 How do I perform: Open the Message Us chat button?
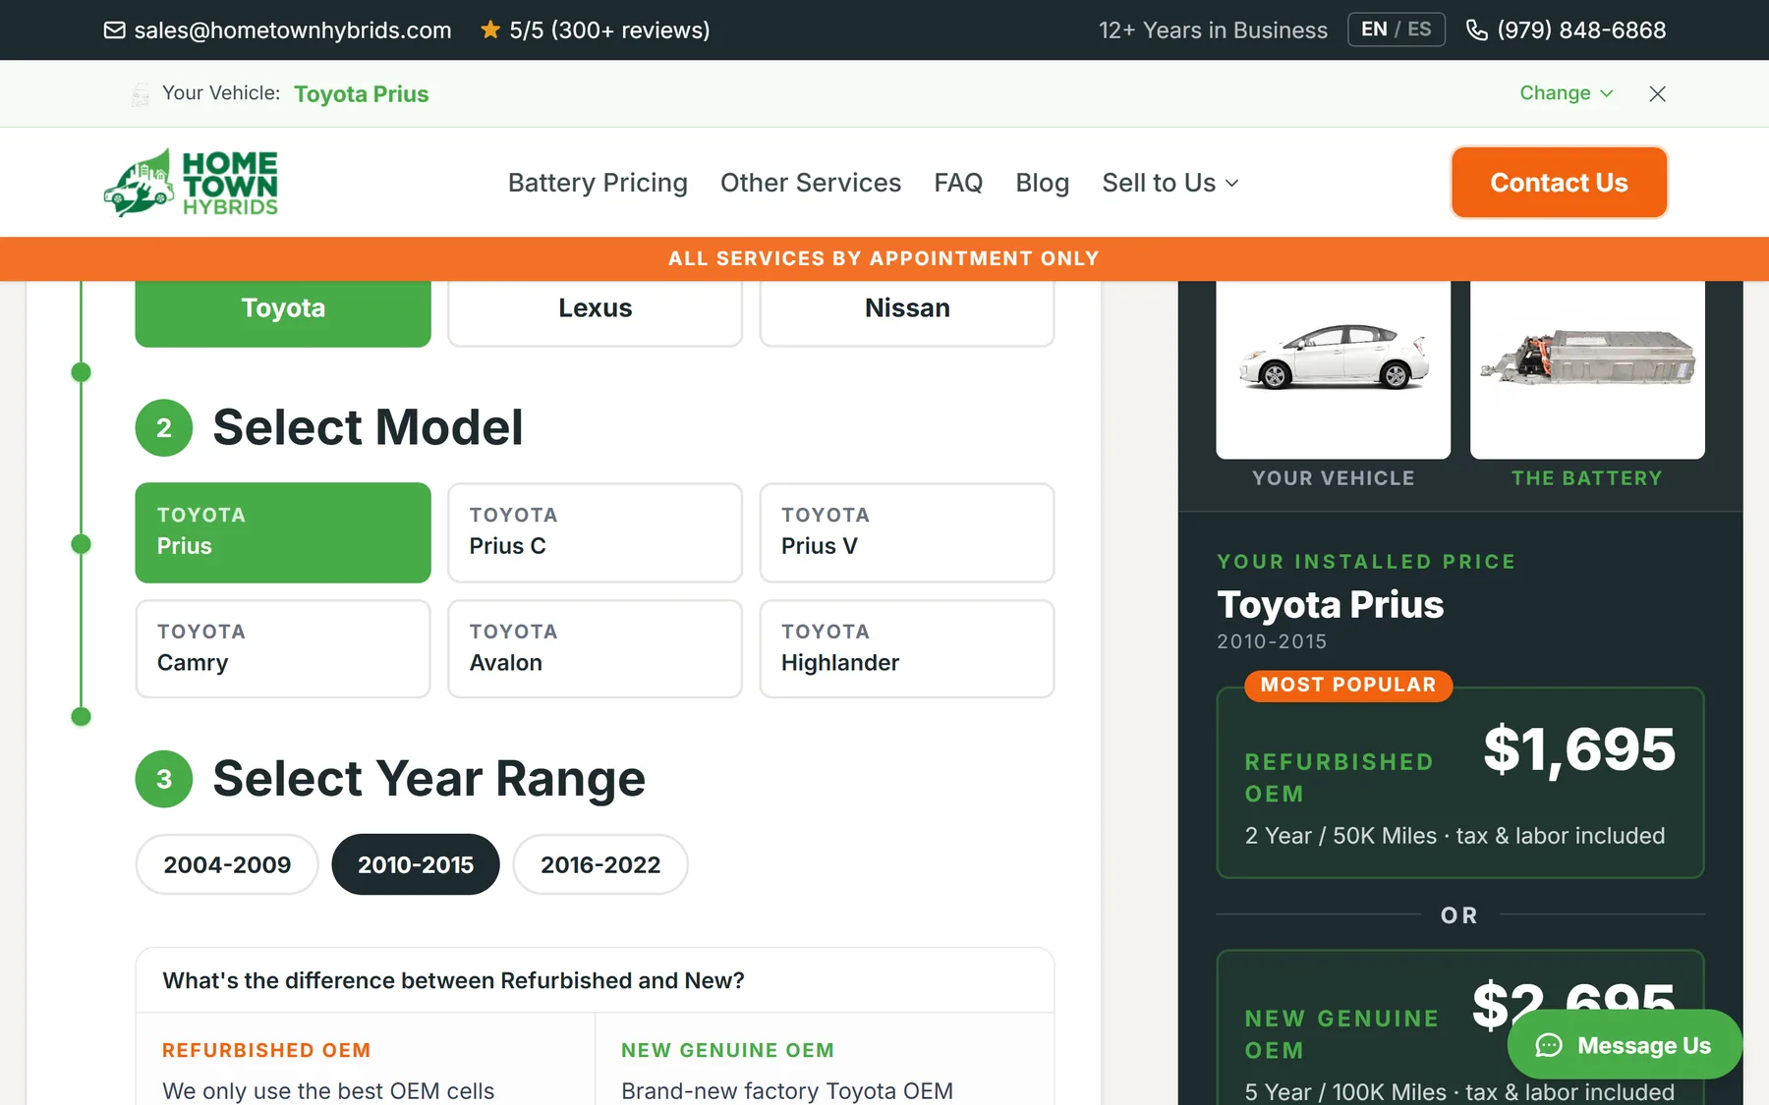click(x=1625, y=1045)
